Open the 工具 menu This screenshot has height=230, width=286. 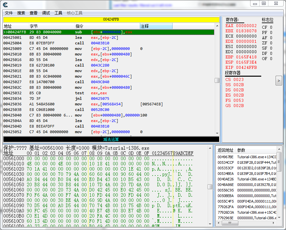[58, 13]
